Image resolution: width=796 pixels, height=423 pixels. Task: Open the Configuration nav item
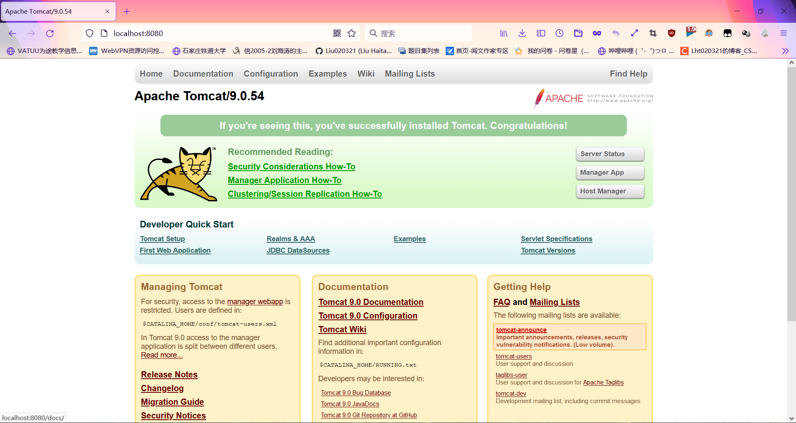(271, 74)
